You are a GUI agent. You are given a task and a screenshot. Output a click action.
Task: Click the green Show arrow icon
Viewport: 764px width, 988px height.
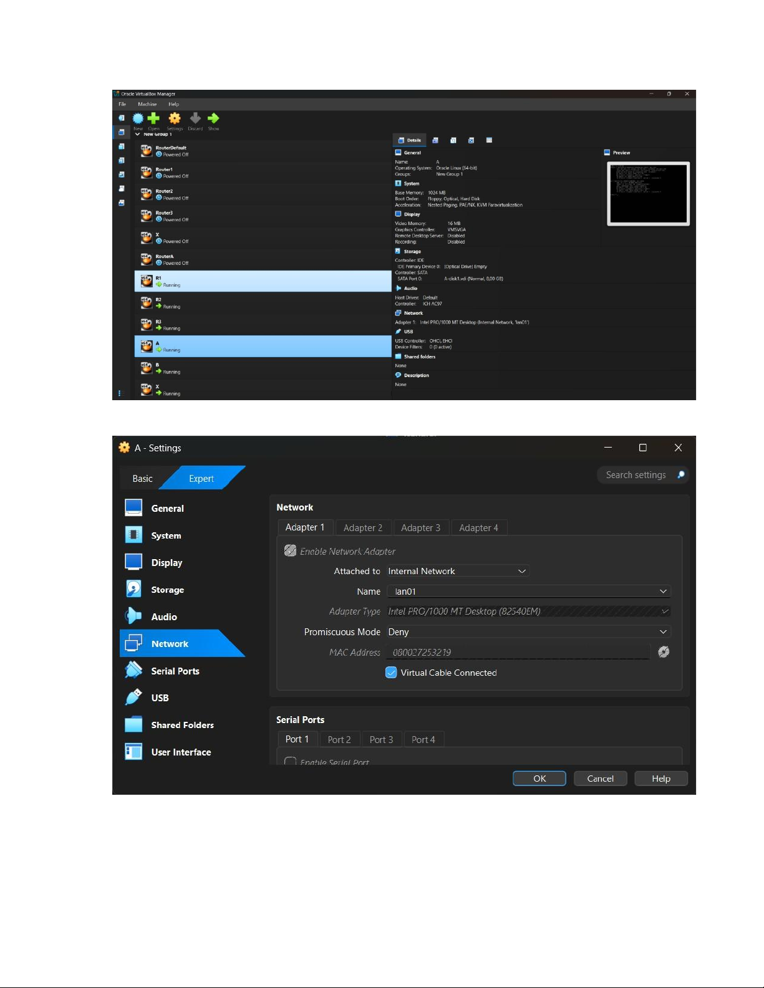[213, 118]
